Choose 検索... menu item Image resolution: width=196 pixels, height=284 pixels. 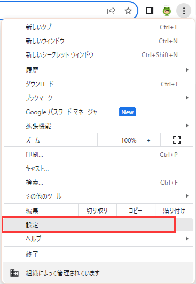click(98, 183)
